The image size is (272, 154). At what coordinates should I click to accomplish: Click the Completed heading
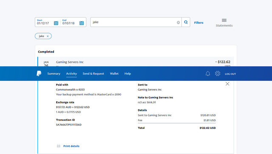46,52
